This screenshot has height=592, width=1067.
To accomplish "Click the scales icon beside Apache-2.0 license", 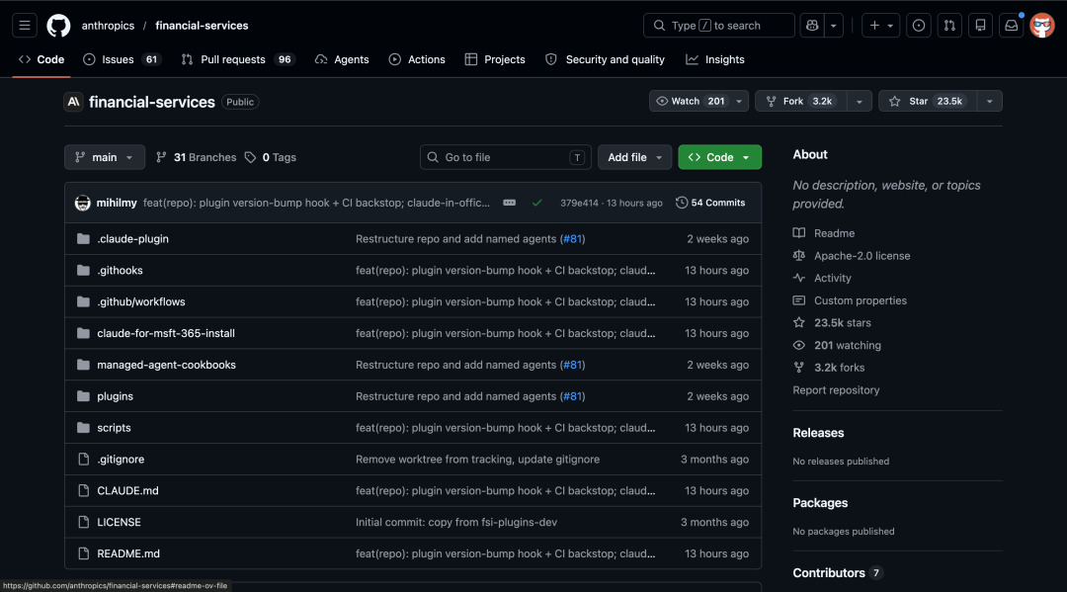I will [799, 256].
